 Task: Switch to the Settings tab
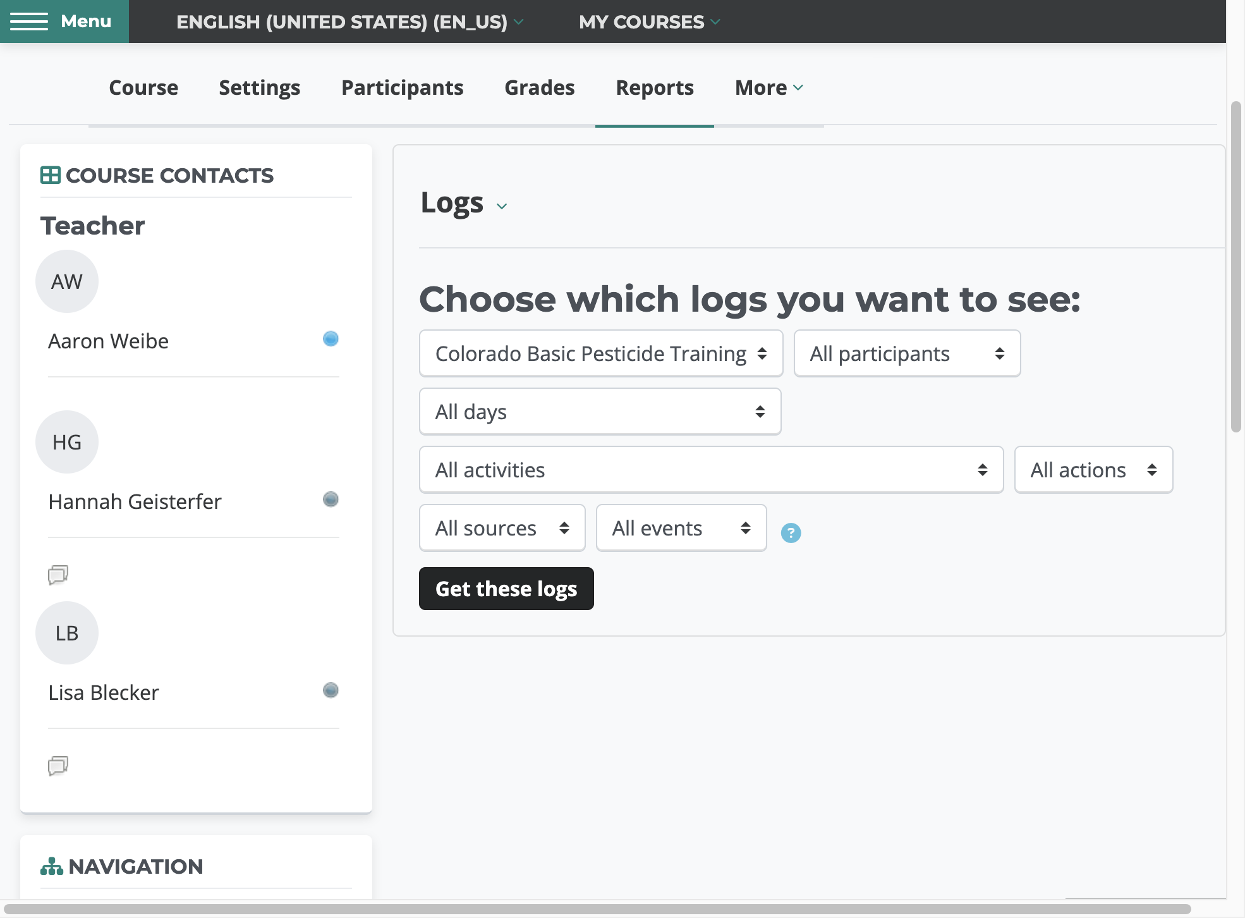click(x=260, y=87)
